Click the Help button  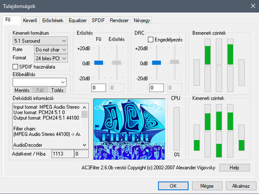(234, 168)
